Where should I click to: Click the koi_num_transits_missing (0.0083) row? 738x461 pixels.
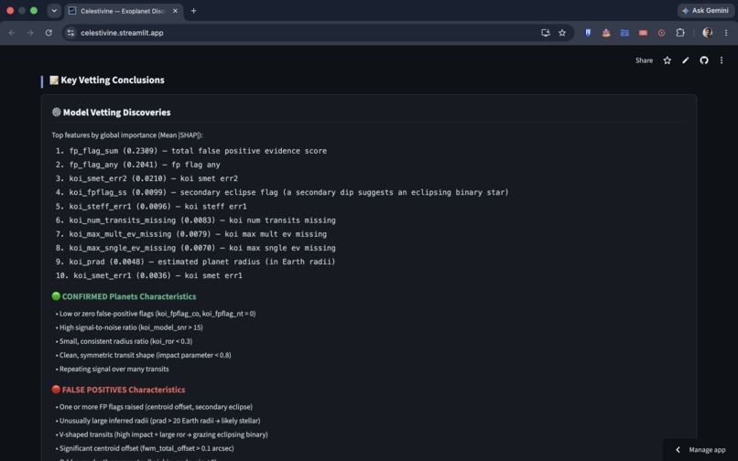(x=195, y=220)
